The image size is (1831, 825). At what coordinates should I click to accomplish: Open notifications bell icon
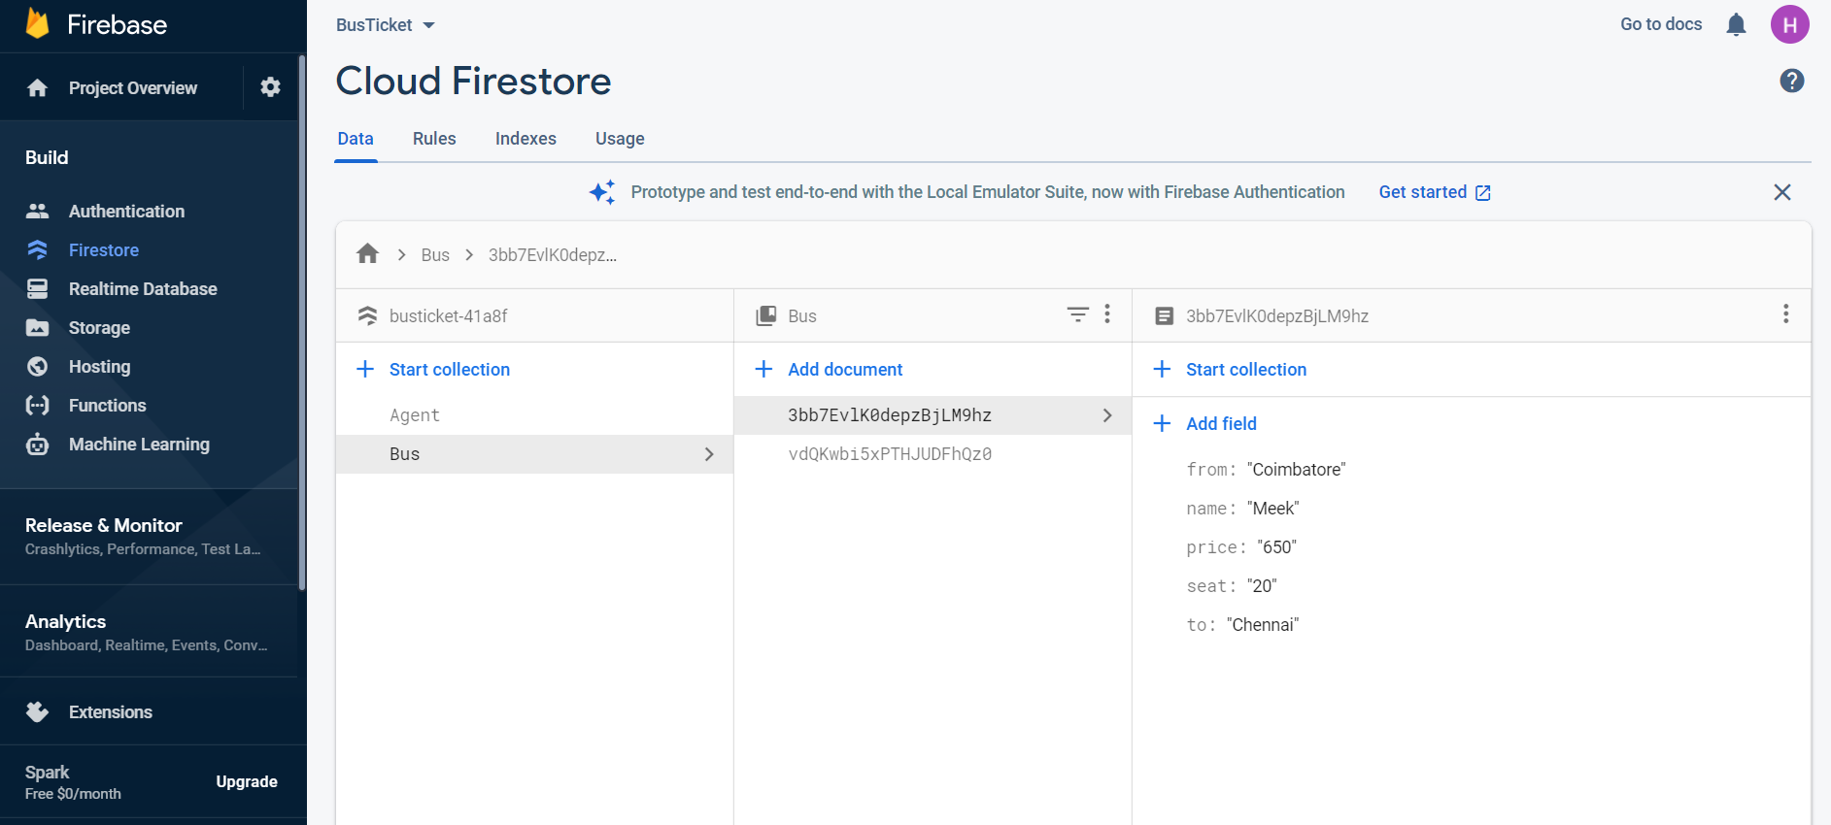(1736, 24)
